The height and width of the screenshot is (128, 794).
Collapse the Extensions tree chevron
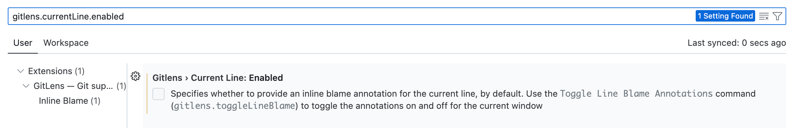(x=21, y=71)
